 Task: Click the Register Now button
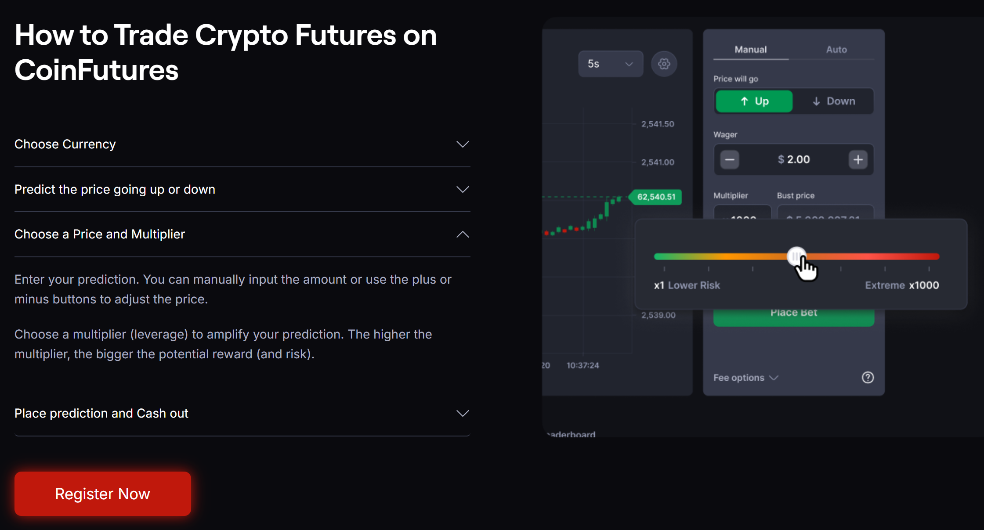tap(102, 494)
